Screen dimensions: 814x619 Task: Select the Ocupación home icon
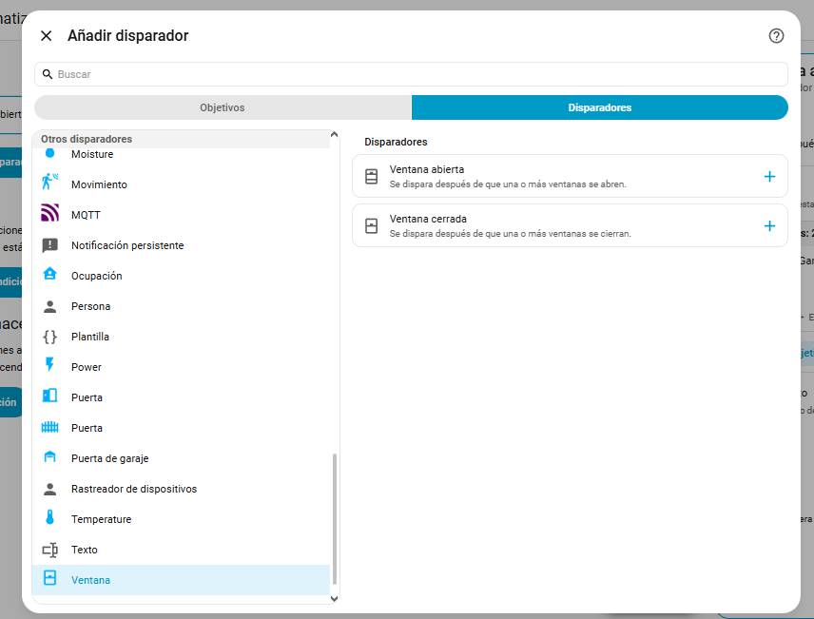point(50,276)
